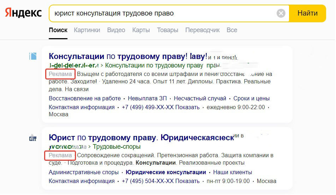Open the Переводчик tab
The width and height of the screenshot is (336, 195).
coord(202,30)
